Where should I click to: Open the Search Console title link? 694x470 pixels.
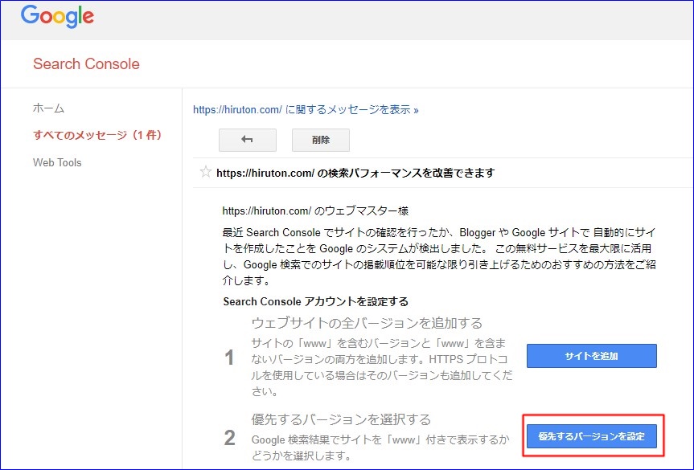click(x=86, y=63)
